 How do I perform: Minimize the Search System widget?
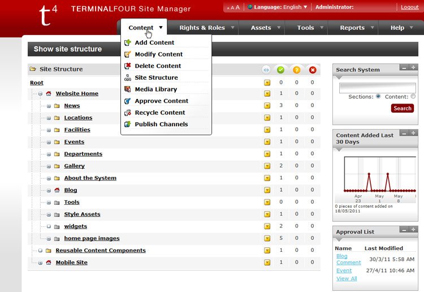click(404, 67)
